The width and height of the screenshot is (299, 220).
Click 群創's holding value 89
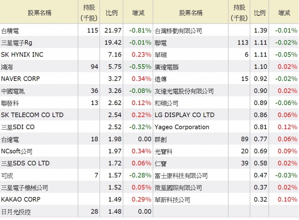[x=245, y=139]
